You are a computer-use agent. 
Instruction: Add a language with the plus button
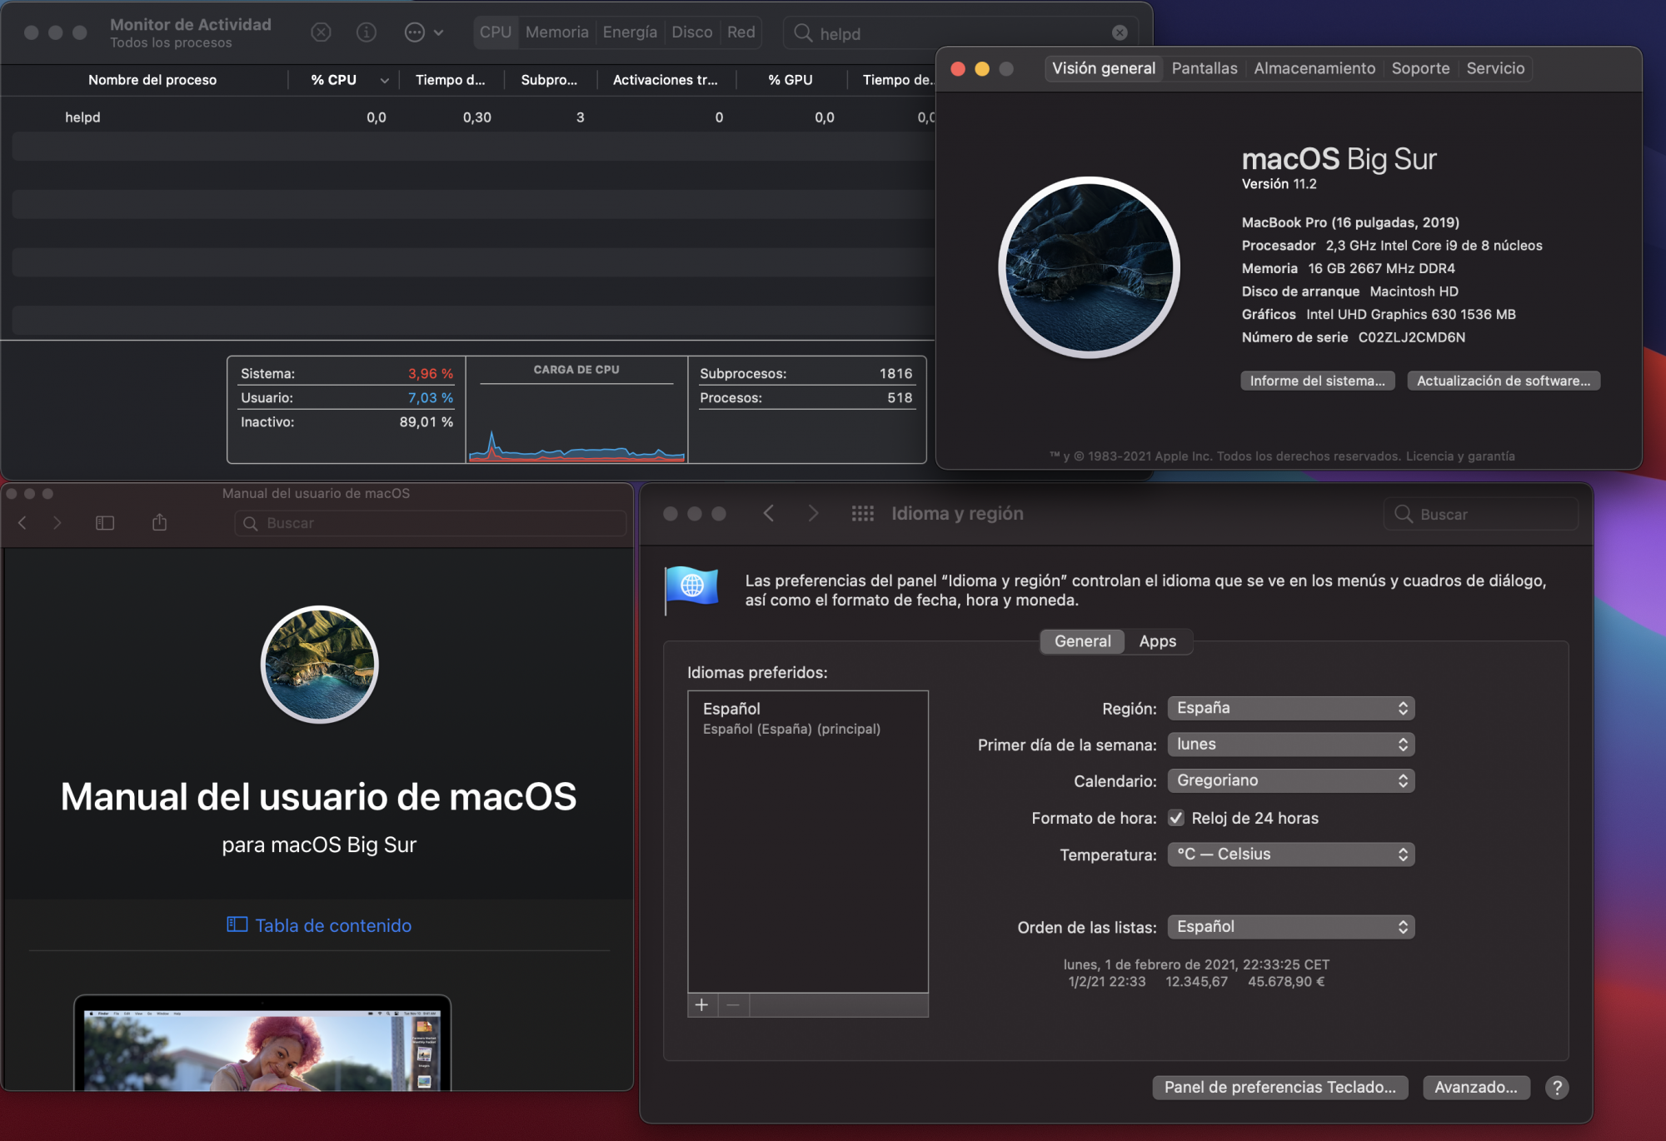[702, 1005]
